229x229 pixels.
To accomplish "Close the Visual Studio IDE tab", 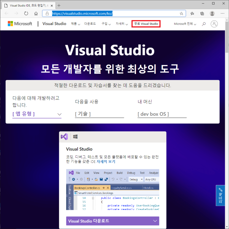I will [52, 6].
